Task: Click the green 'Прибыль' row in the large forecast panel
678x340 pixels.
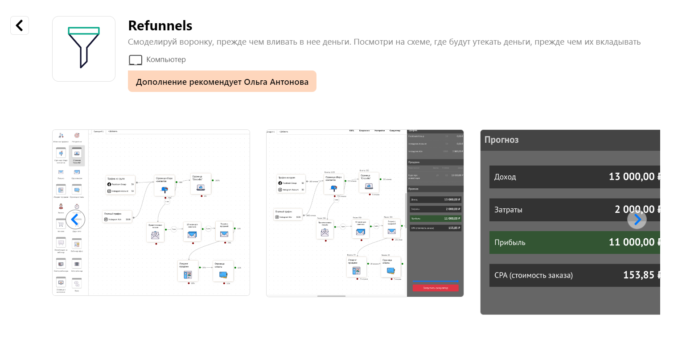Action: click(574, 242)
